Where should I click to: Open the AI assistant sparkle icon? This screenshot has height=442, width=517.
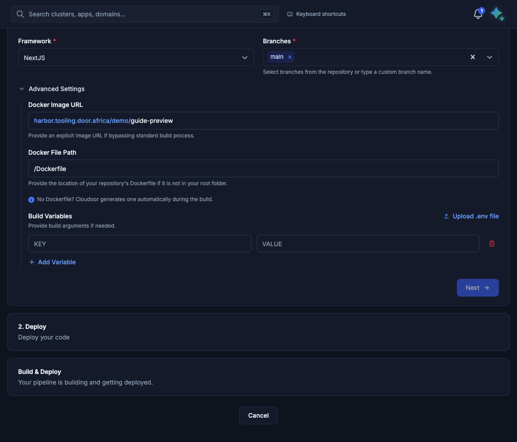tap(497, 14)
